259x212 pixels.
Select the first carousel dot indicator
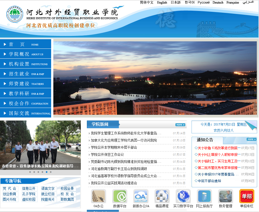coord(30,172)
